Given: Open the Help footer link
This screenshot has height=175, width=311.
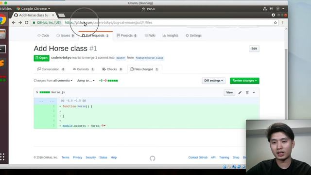Looking at the screenshot, I should click(x=114, y=157).
